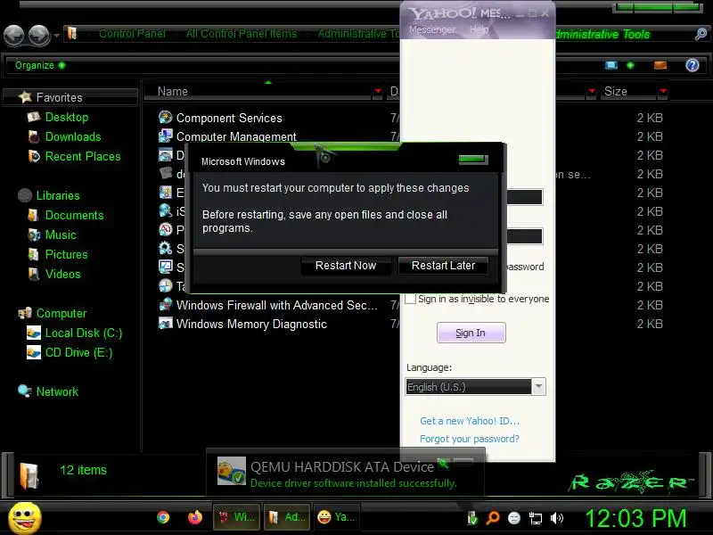Screen dimensions: 713x535
Task: Click the Yahoo ID input field
Action: click(525, 197)
